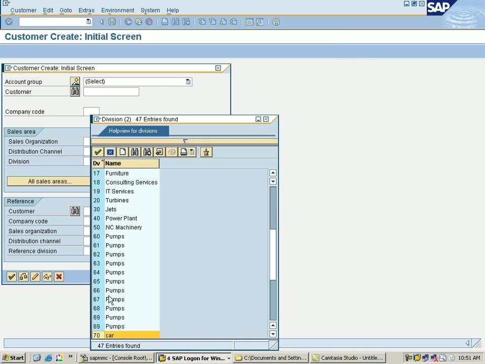Click the blue X cancel icon in the Division popup
Screen dimensions: 485x364
pos(110,152)
